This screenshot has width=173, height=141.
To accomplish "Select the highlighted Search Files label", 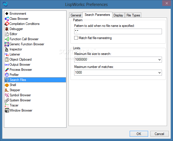I will point(18,80).
